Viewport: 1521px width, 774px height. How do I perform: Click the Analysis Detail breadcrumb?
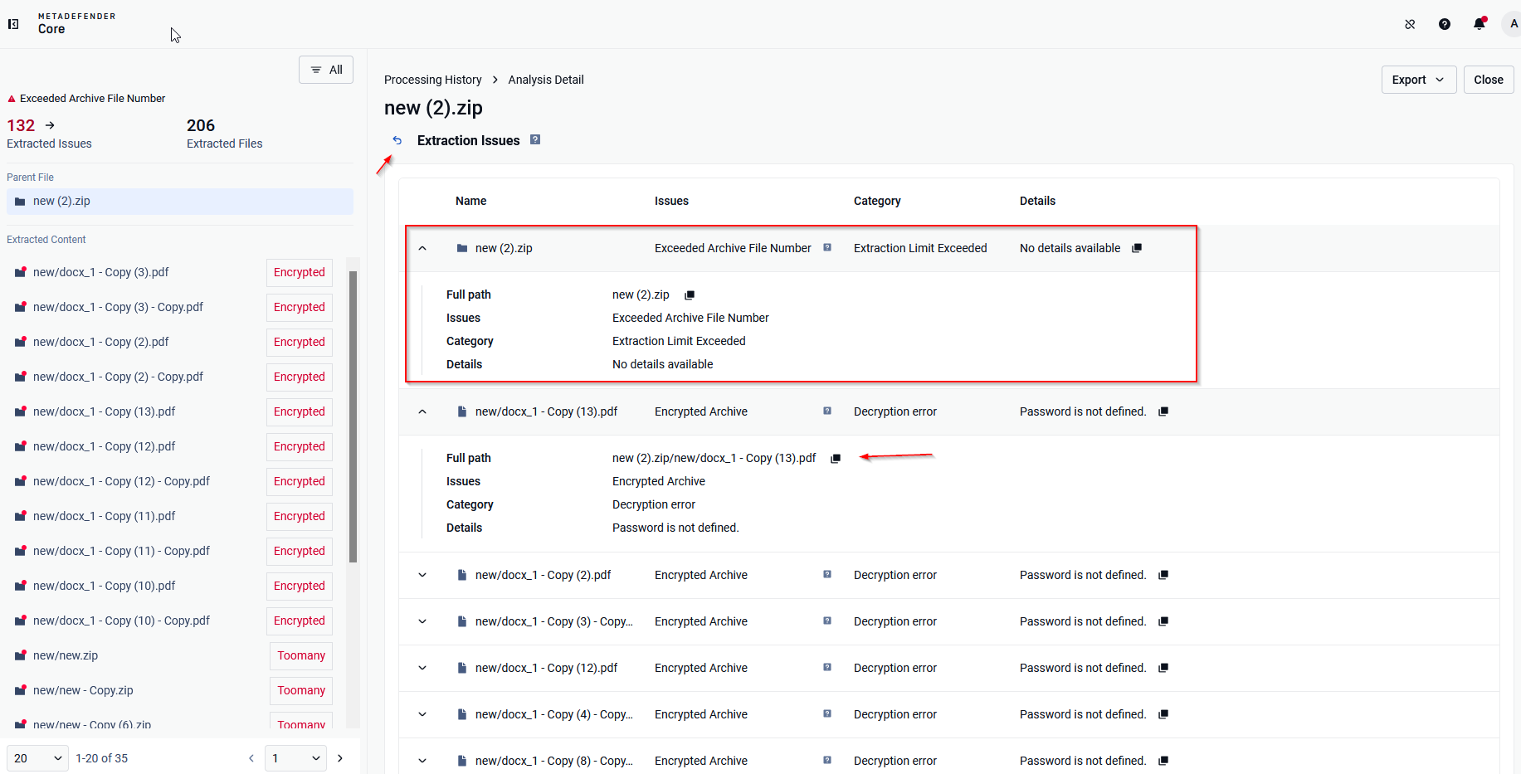pos(546,80)
